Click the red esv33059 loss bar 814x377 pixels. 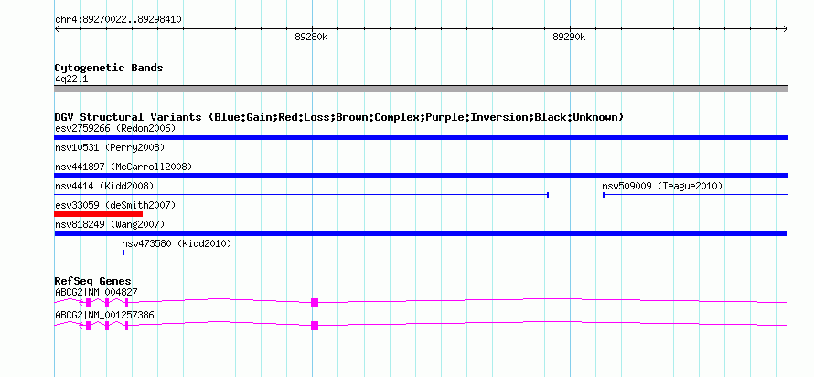coord(98,214)
